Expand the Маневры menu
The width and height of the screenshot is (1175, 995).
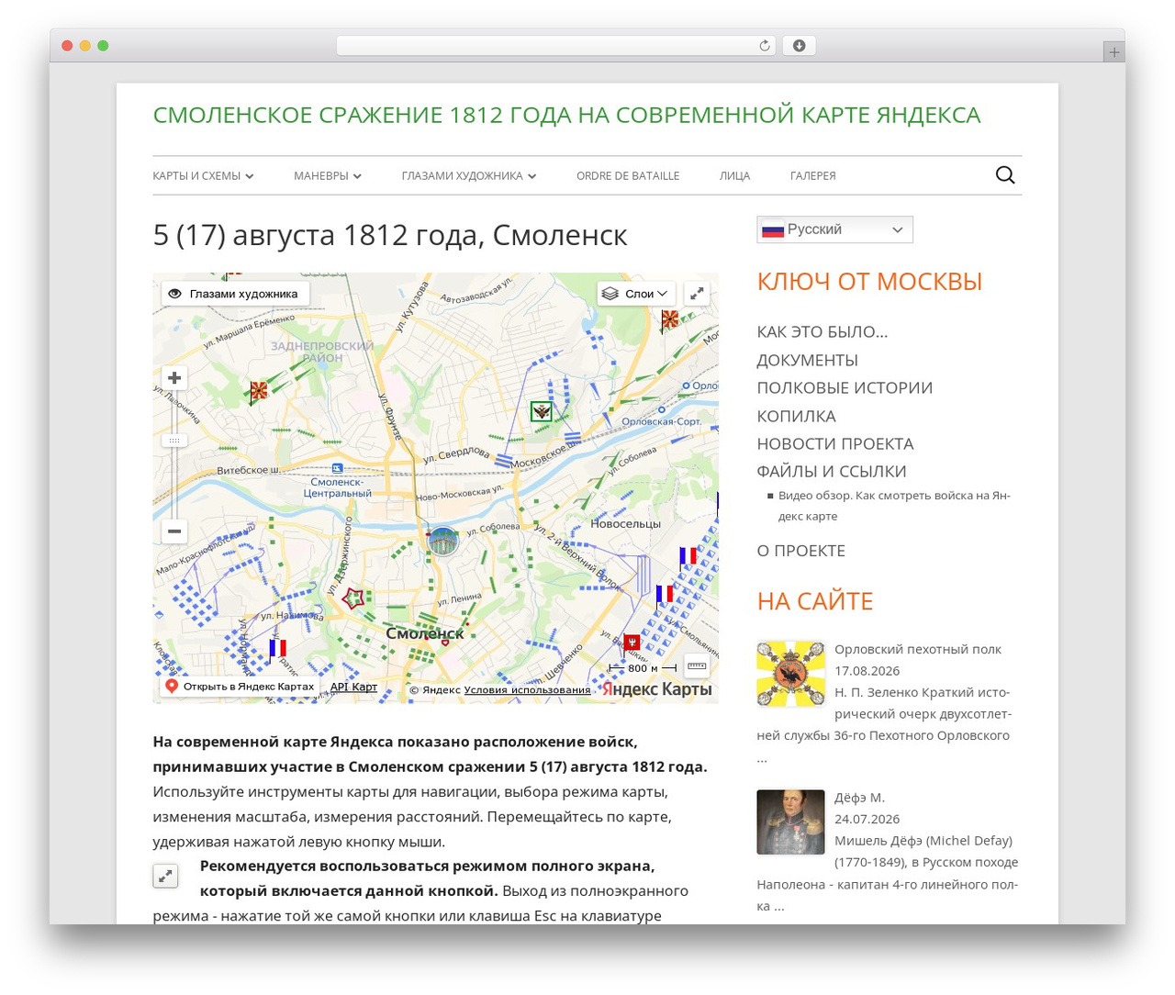328,176
